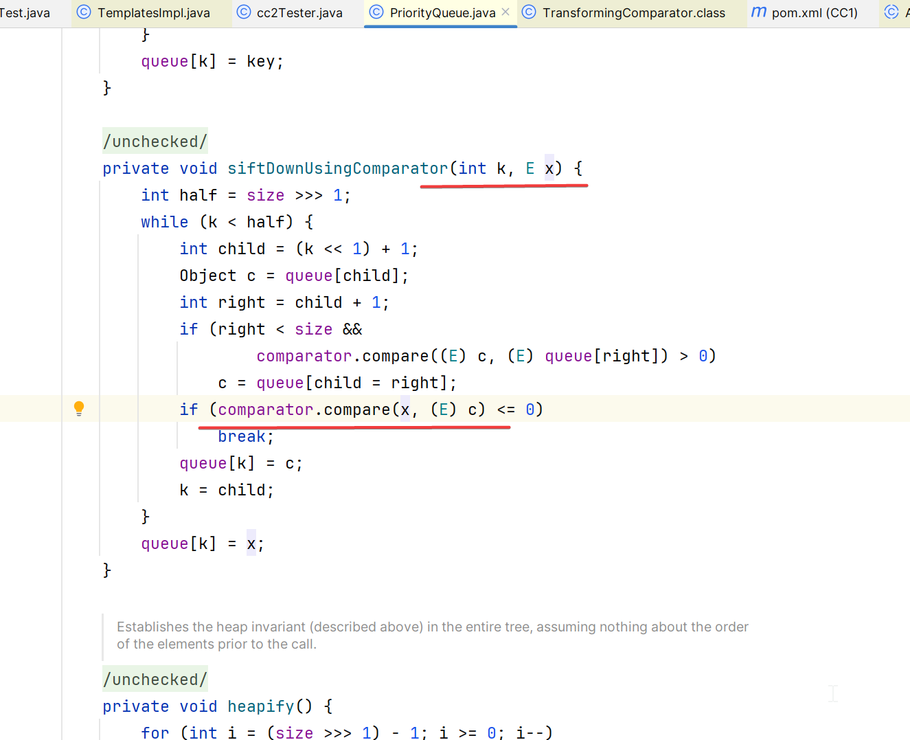Click the heapify method name
The width and height of the screenshot is (910, 740).
tap(260, 706)
